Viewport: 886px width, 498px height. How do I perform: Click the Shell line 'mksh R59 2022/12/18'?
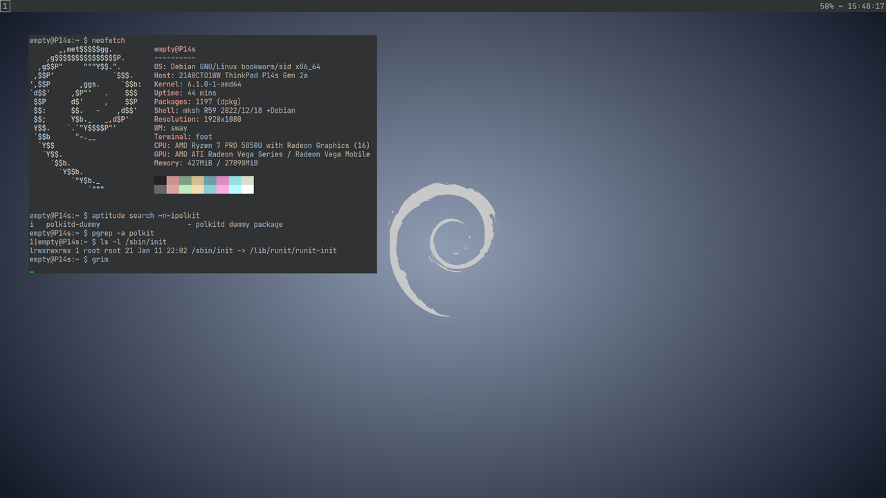(x=225, y=111)
